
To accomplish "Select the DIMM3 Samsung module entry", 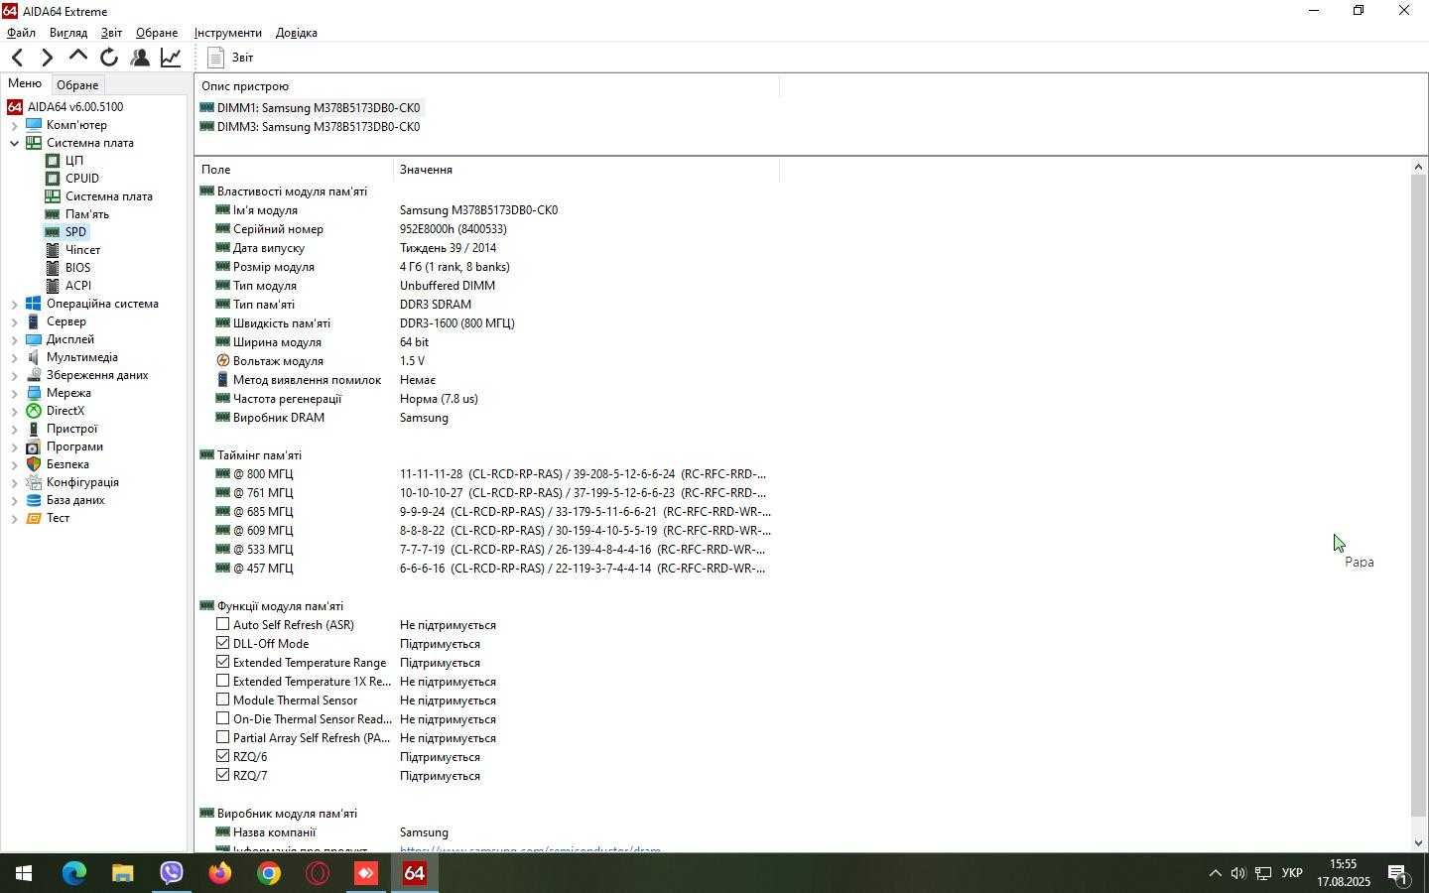I will pos(319,127).
